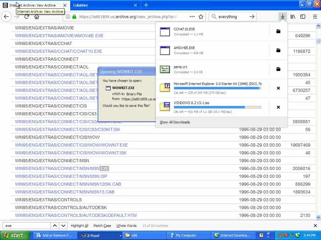Toggle Match Case in find bar
321x240 pixels.
click(x=102, y=226)
